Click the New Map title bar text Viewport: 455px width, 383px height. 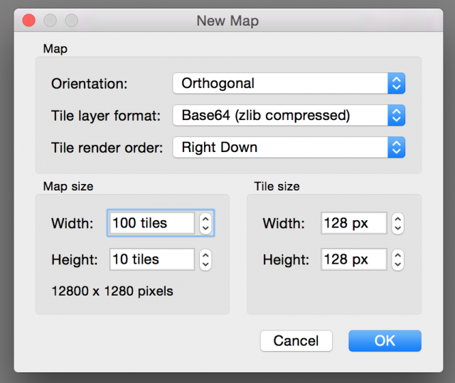tap(227, 21)
